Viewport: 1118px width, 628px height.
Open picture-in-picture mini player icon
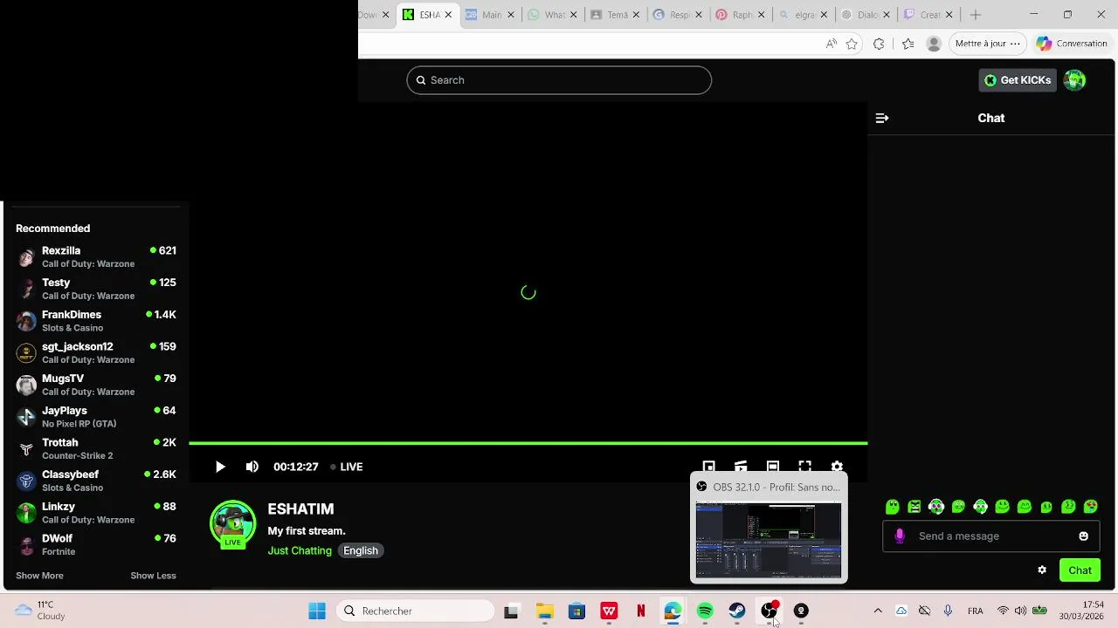709,467
